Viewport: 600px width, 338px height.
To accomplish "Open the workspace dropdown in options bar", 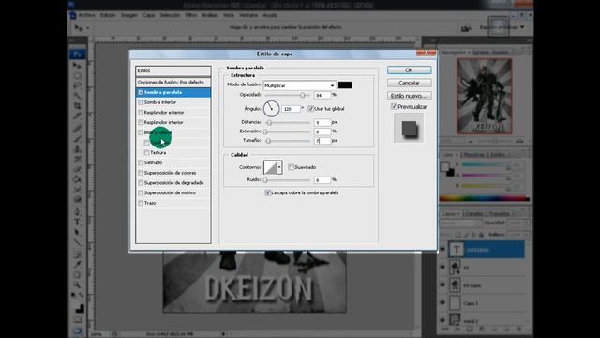I will 502,27.
